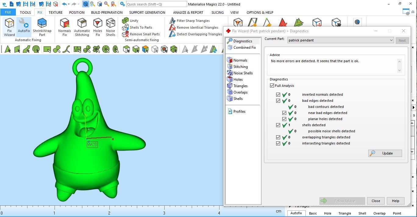The height and width of the screenshot is (217, 417).
Task: Open the ANALYZE & REPORT tab
Action: tap(188, 12)
